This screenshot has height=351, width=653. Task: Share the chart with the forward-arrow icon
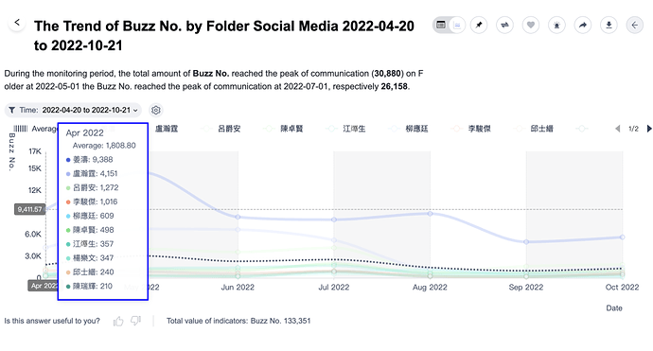pyautogui.click(x=583, y=26)
